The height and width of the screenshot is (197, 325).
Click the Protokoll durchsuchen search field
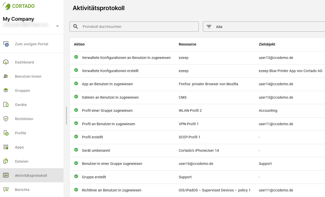(134, 27)
